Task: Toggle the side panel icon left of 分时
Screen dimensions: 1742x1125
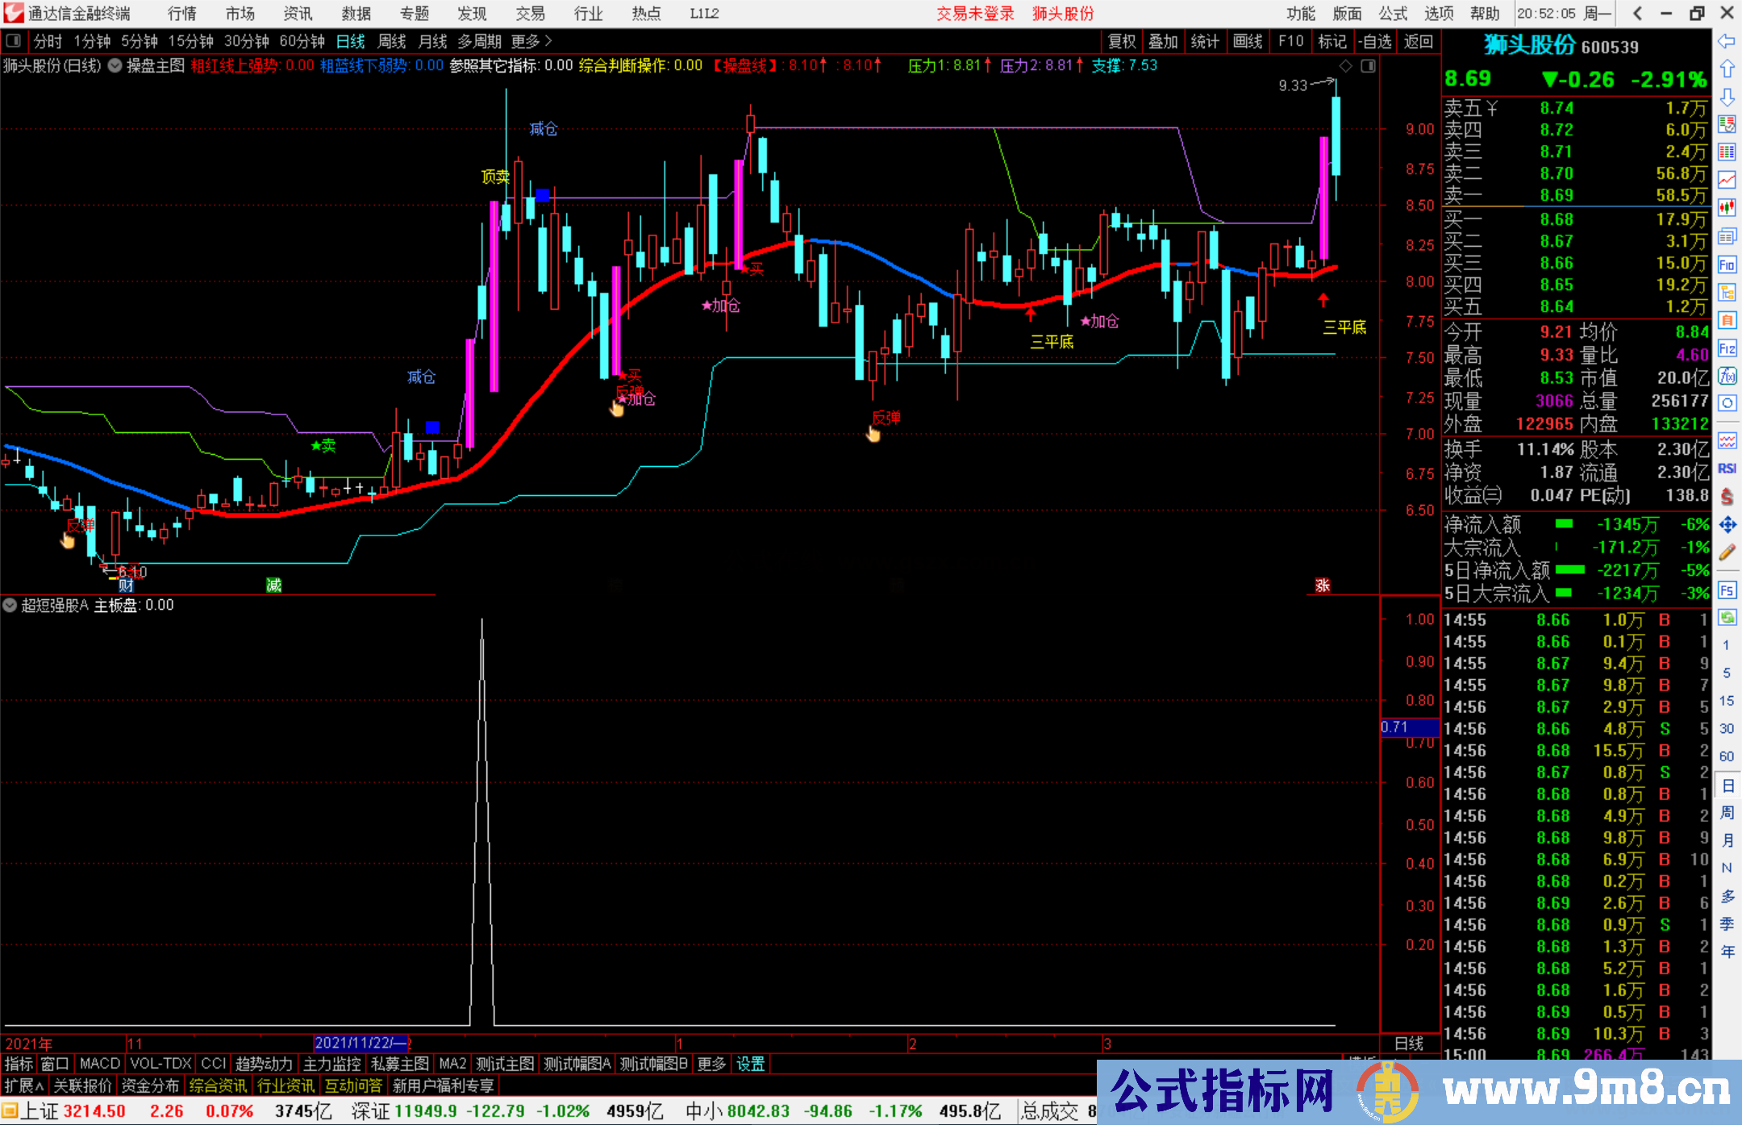Action: tap(14, 40)
